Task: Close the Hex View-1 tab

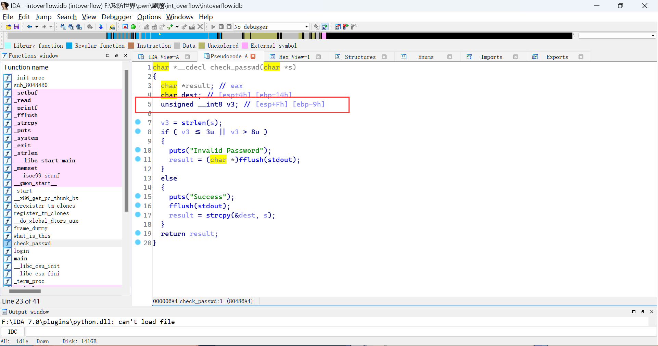Action: pyautogui.click(x=318, y=57)
